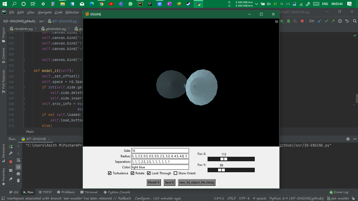Click the Rollback link in status bar
The width and height of the screenshot is (358, 201).
pos(124,198)
